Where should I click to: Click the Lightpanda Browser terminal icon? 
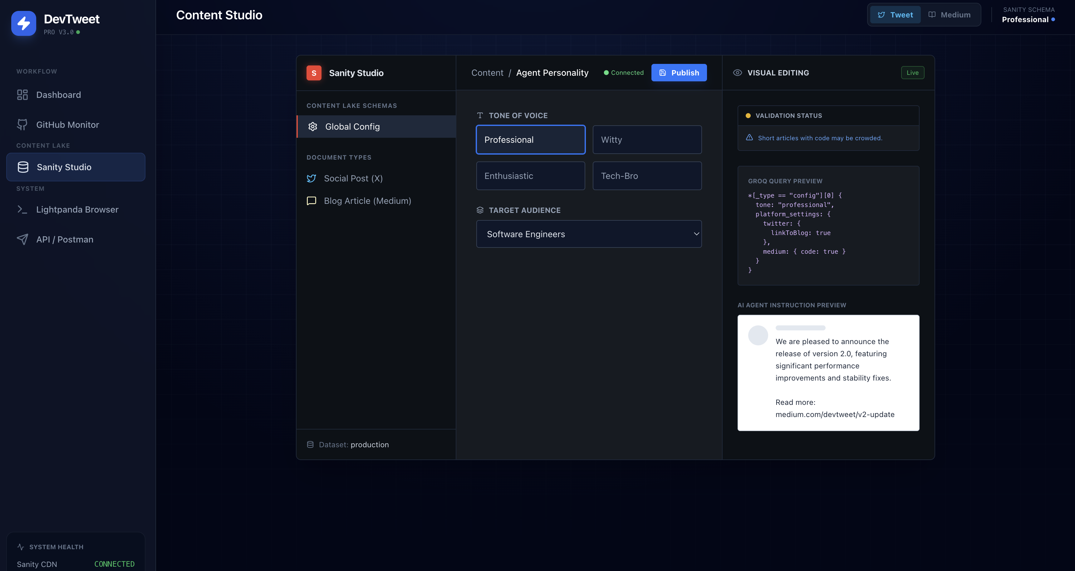(22, 210)
